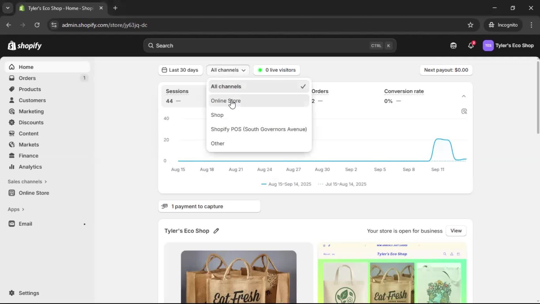Click the page vertical scrollbar

pyautogui.click(x=538, y=97)
